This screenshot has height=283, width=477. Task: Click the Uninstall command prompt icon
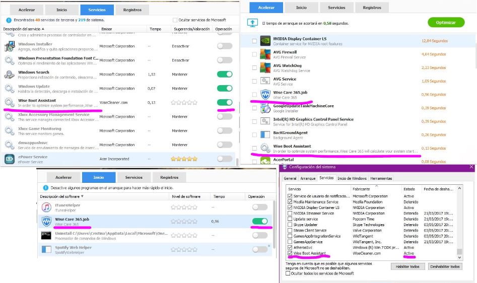[x=46, y=235]
